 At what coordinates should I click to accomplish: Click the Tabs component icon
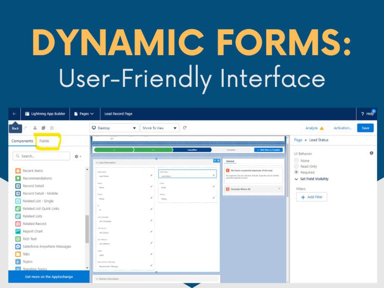[x=18, y=254]
